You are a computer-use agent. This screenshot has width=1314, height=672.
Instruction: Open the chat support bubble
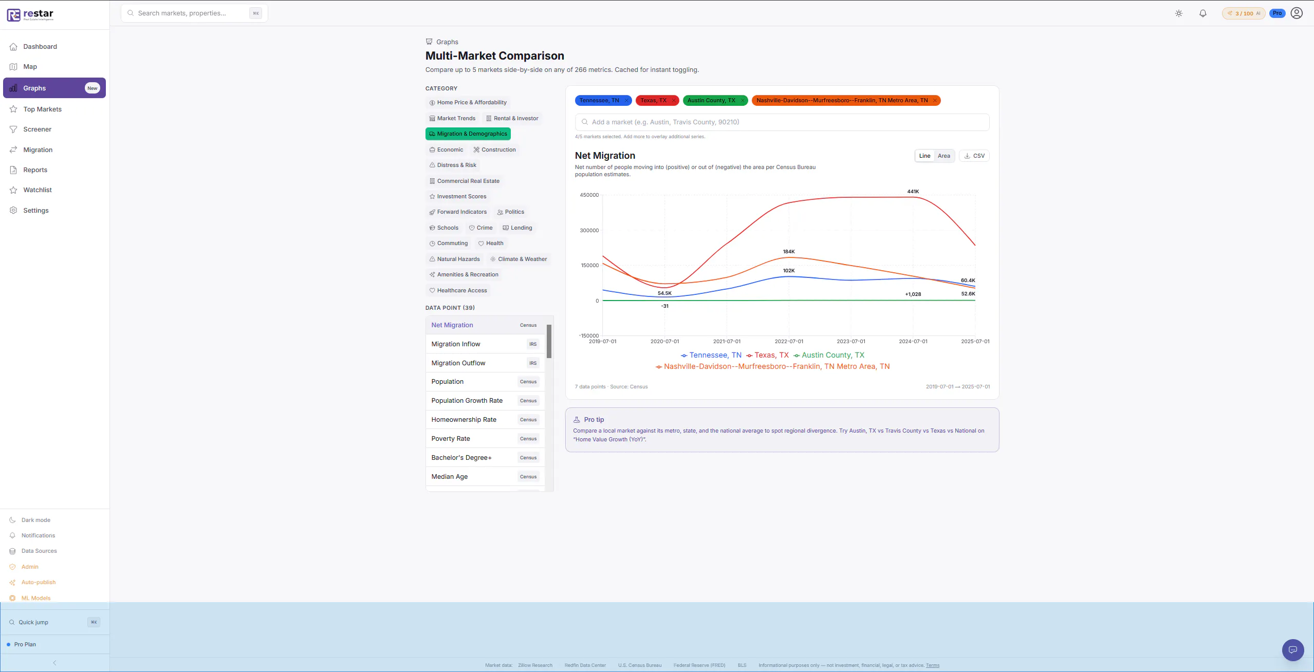pyautogui.click(x=1293, y=650)
